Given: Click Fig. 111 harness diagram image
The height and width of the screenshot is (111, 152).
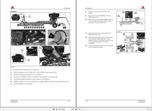Looking at the screenshot, I should (x=131, y=42).
